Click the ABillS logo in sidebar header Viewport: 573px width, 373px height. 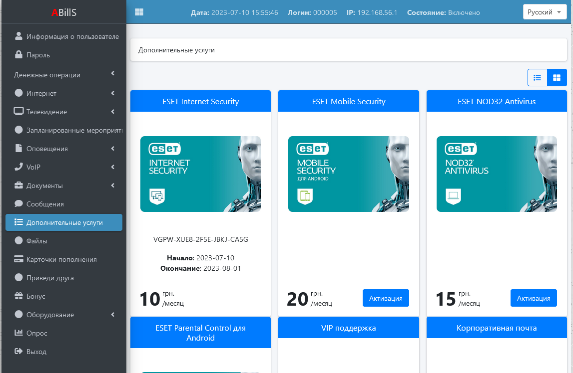(x=64, y=12)
